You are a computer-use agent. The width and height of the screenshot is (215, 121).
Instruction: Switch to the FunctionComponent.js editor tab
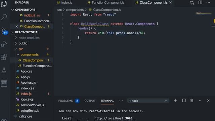pos(106,3)
